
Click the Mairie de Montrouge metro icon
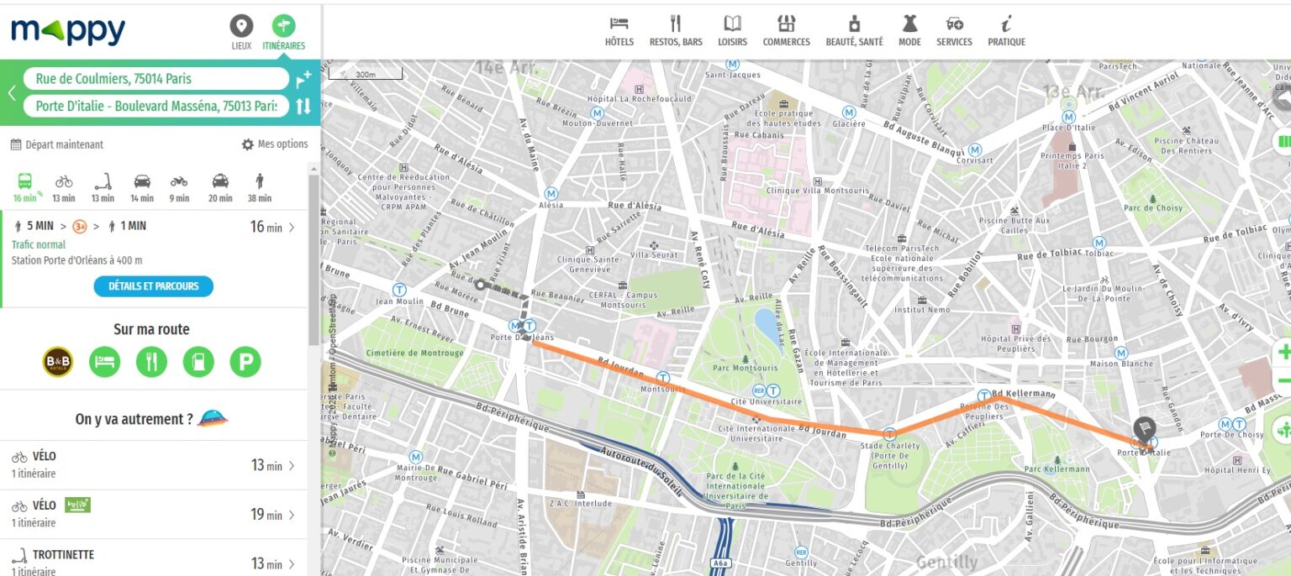[x=415, y=456]
